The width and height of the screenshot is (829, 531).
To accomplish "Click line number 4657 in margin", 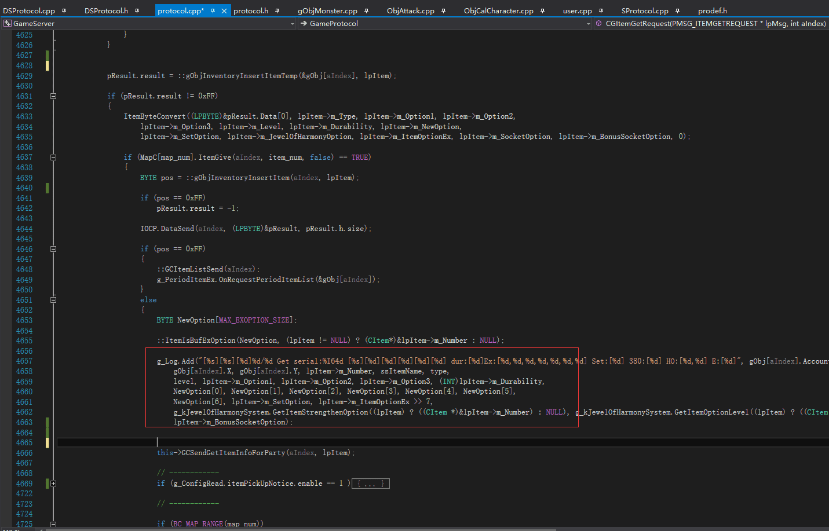I will point(24,361).
